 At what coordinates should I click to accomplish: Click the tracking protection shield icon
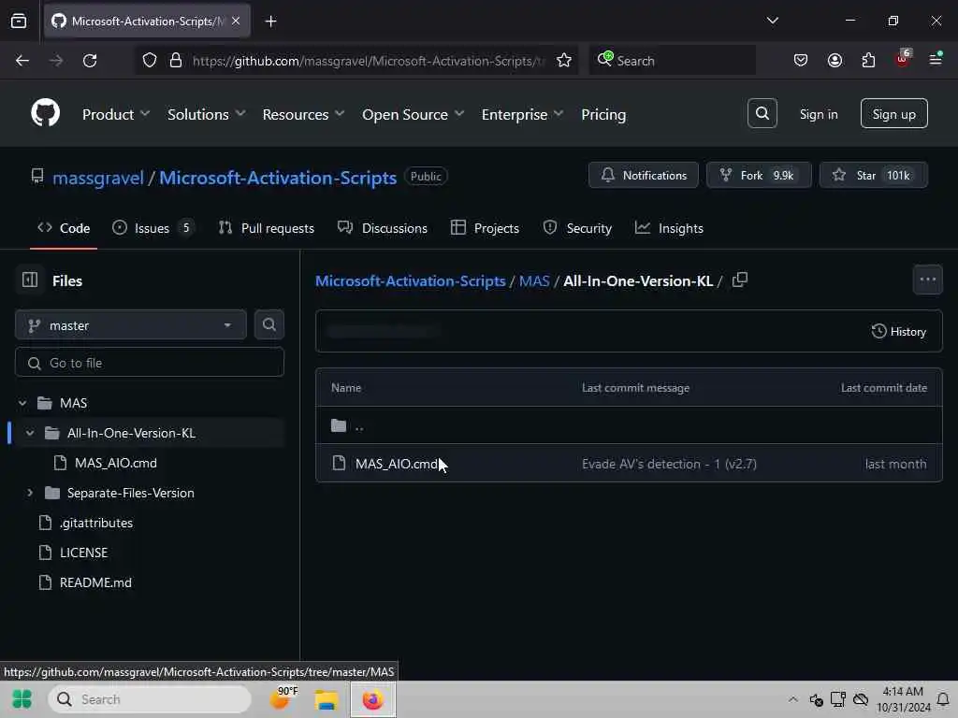[150, 61]
